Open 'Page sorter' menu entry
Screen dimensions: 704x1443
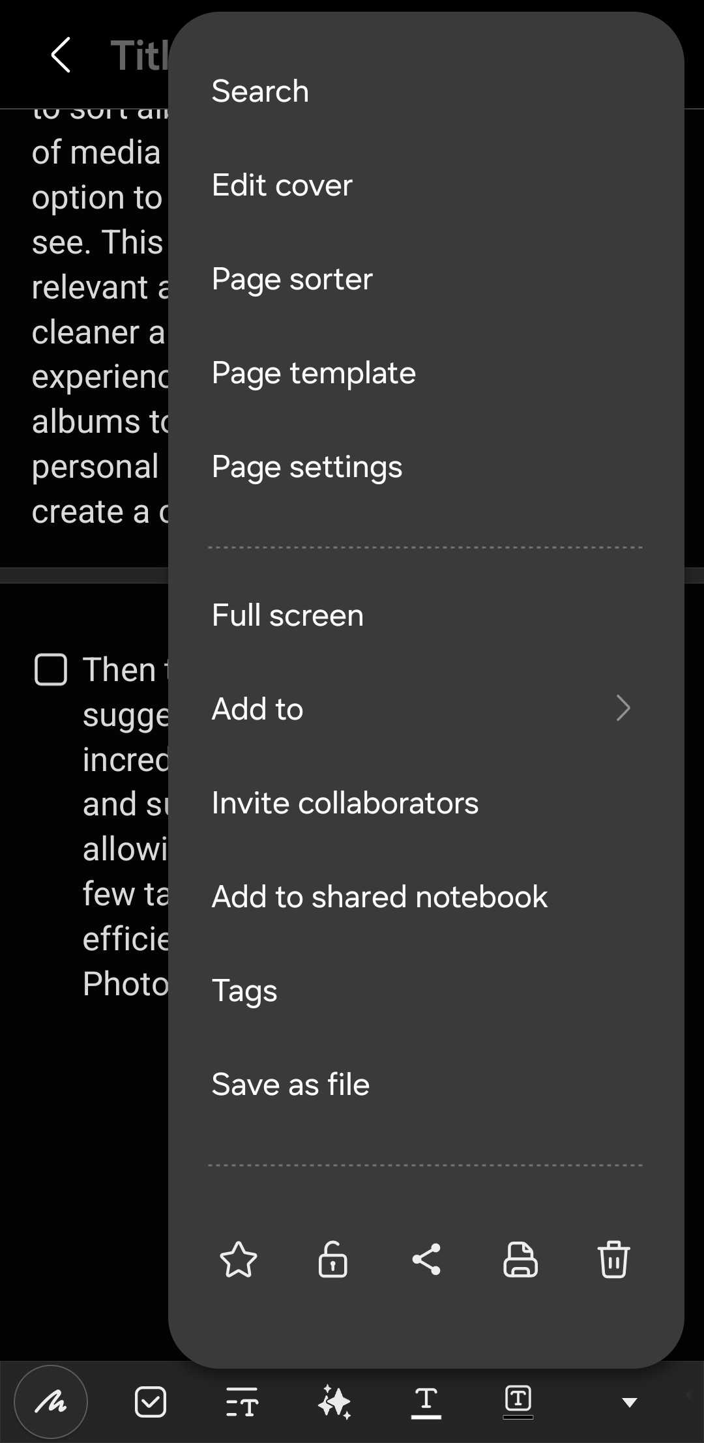coord(292,280)
